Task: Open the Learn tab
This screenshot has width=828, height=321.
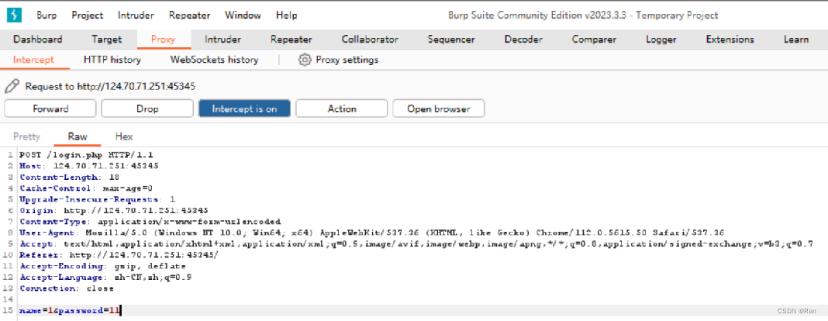Action: pos(795,40)
